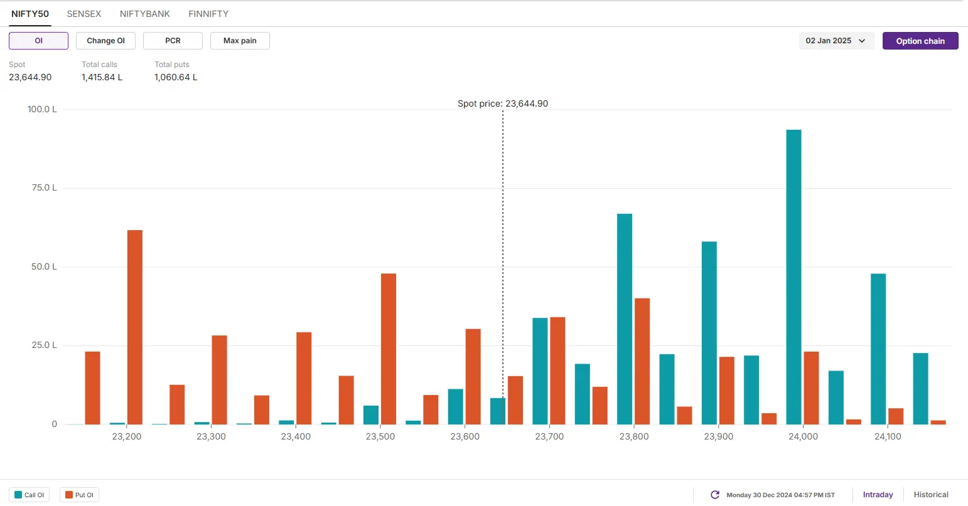Switch to the FINNIFTY tab
Image resolution: width=968 pixels, height=506 pixels.
[x=208, y=14]
